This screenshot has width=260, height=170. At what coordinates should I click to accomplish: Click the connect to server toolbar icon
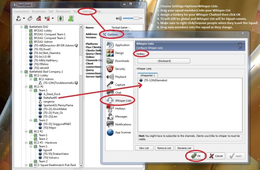19,18
